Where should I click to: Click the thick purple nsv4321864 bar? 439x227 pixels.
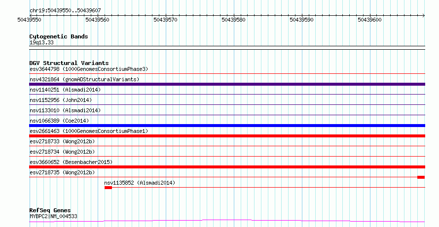point(227,84)
